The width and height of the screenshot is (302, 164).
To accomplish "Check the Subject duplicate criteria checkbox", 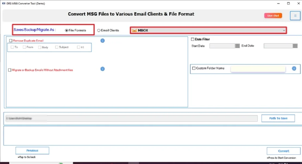I will click(x=57, y=47).
